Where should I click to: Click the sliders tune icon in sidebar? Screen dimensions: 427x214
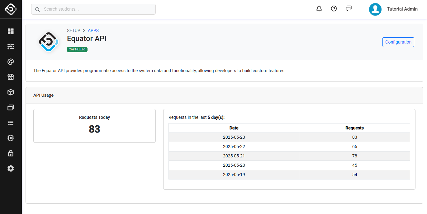11,46
